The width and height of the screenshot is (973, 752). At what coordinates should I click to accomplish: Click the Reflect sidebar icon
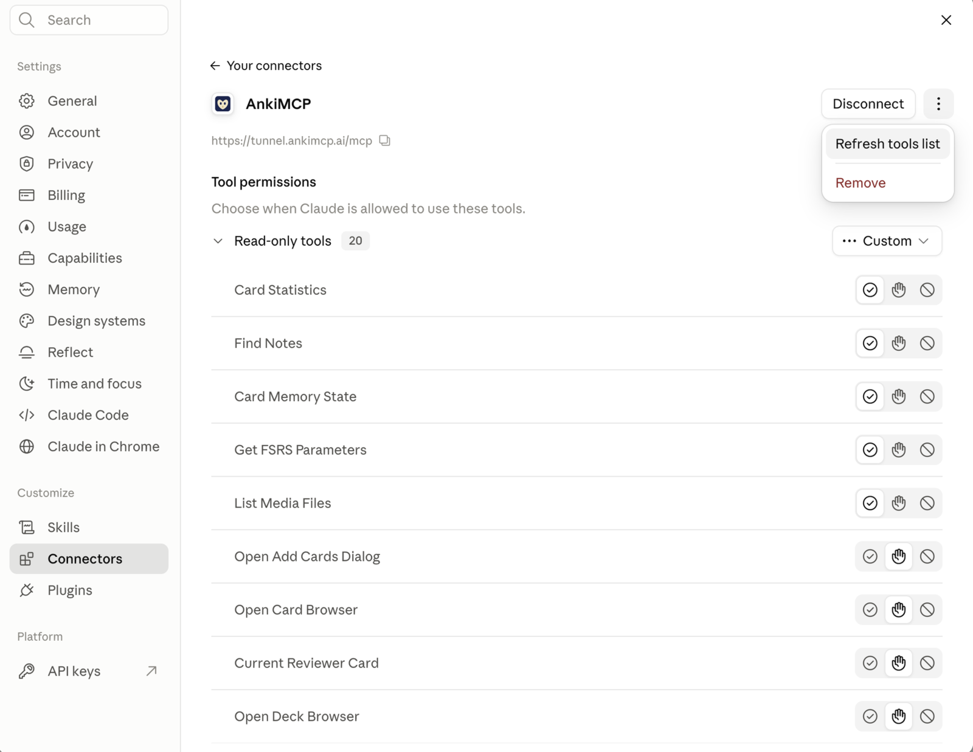click(x=27, y=353)
